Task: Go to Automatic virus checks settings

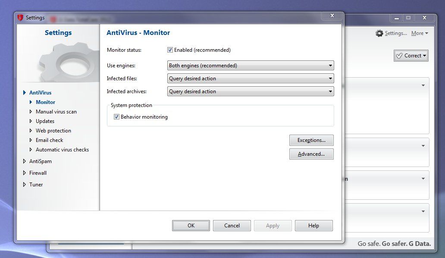Action: (62, 150)
